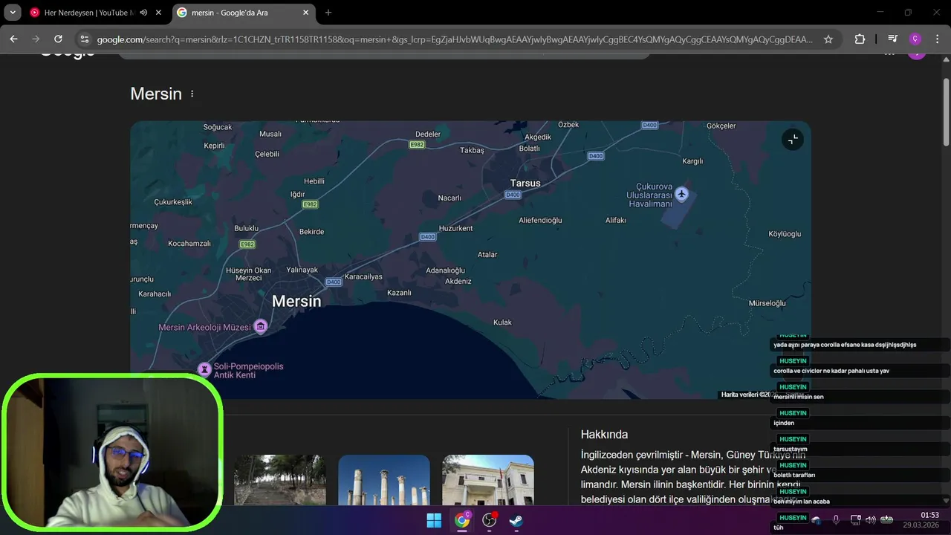Open the network display tray icon
Image resolution: width=951 pixels, height=535 pixels.
(x=855, y=520)
